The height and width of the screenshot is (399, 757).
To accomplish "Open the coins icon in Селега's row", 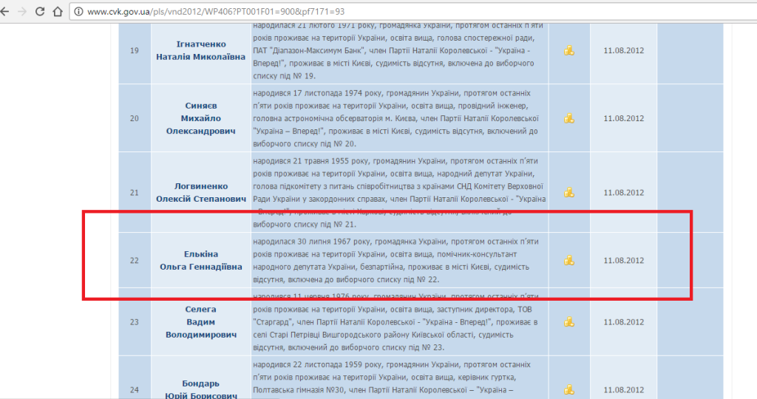I will 569,322.
